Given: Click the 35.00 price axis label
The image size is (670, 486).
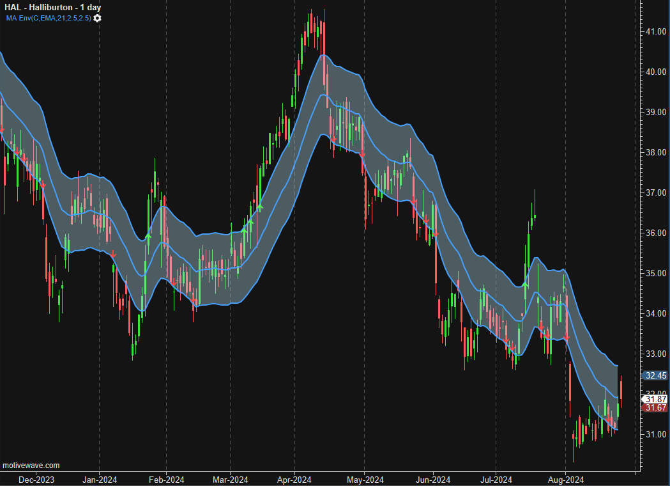Looking at the screenshot, I should pos(656,274).
